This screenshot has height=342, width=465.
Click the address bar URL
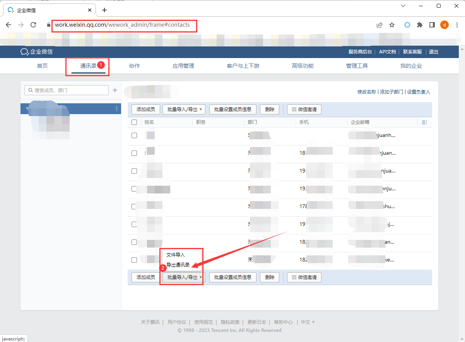122,25
